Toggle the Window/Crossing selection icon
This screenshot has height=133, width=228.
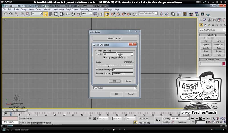pyautogui.click(x=62, y=14)
